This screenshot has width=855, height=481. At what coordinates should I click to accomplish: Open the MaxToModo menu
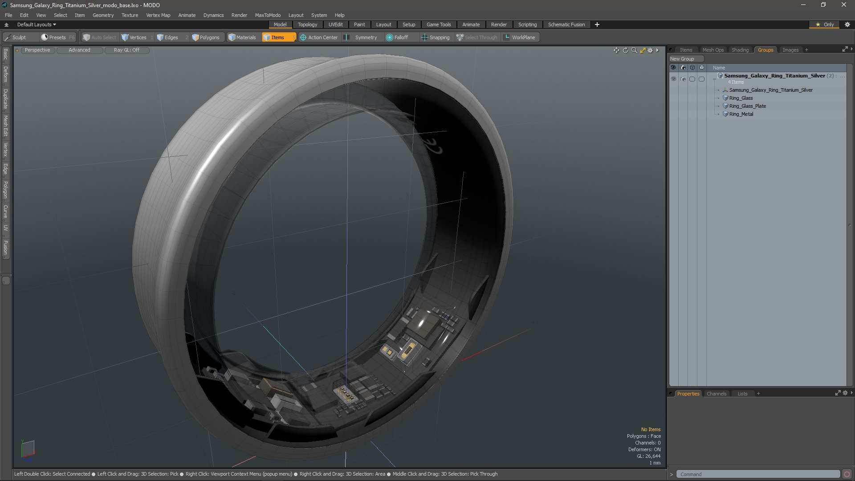268,15
